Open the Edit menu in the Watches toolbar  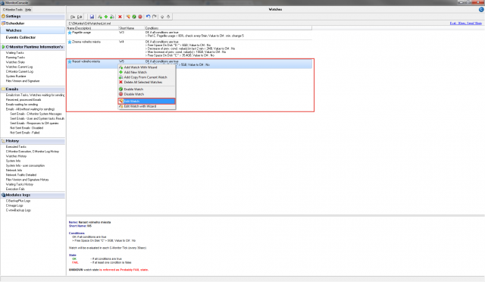point(80,17)
